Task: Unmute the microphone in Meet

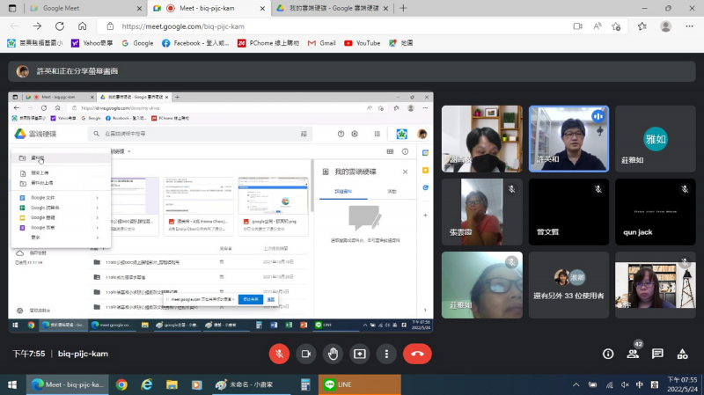Action: click(x=279, y=354)
